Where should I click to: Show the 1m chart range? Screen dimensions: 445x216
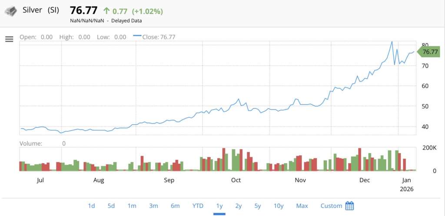tap(132, 206)
